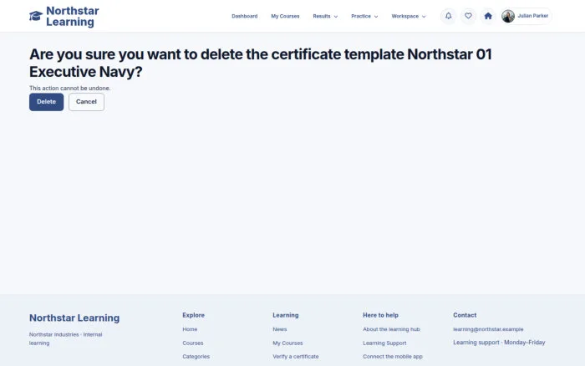Open the Learning Support link
This screenshot has width=585, height=366.
tap(384, 343)
